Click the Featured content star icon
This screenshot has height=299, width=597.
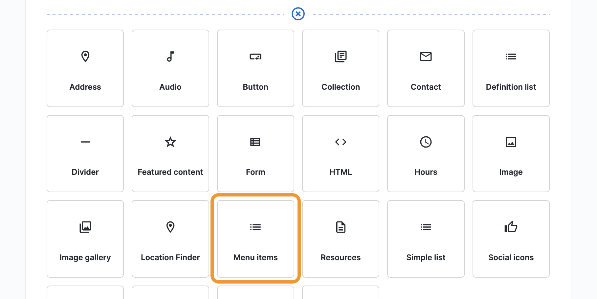[x=170, y=142]
